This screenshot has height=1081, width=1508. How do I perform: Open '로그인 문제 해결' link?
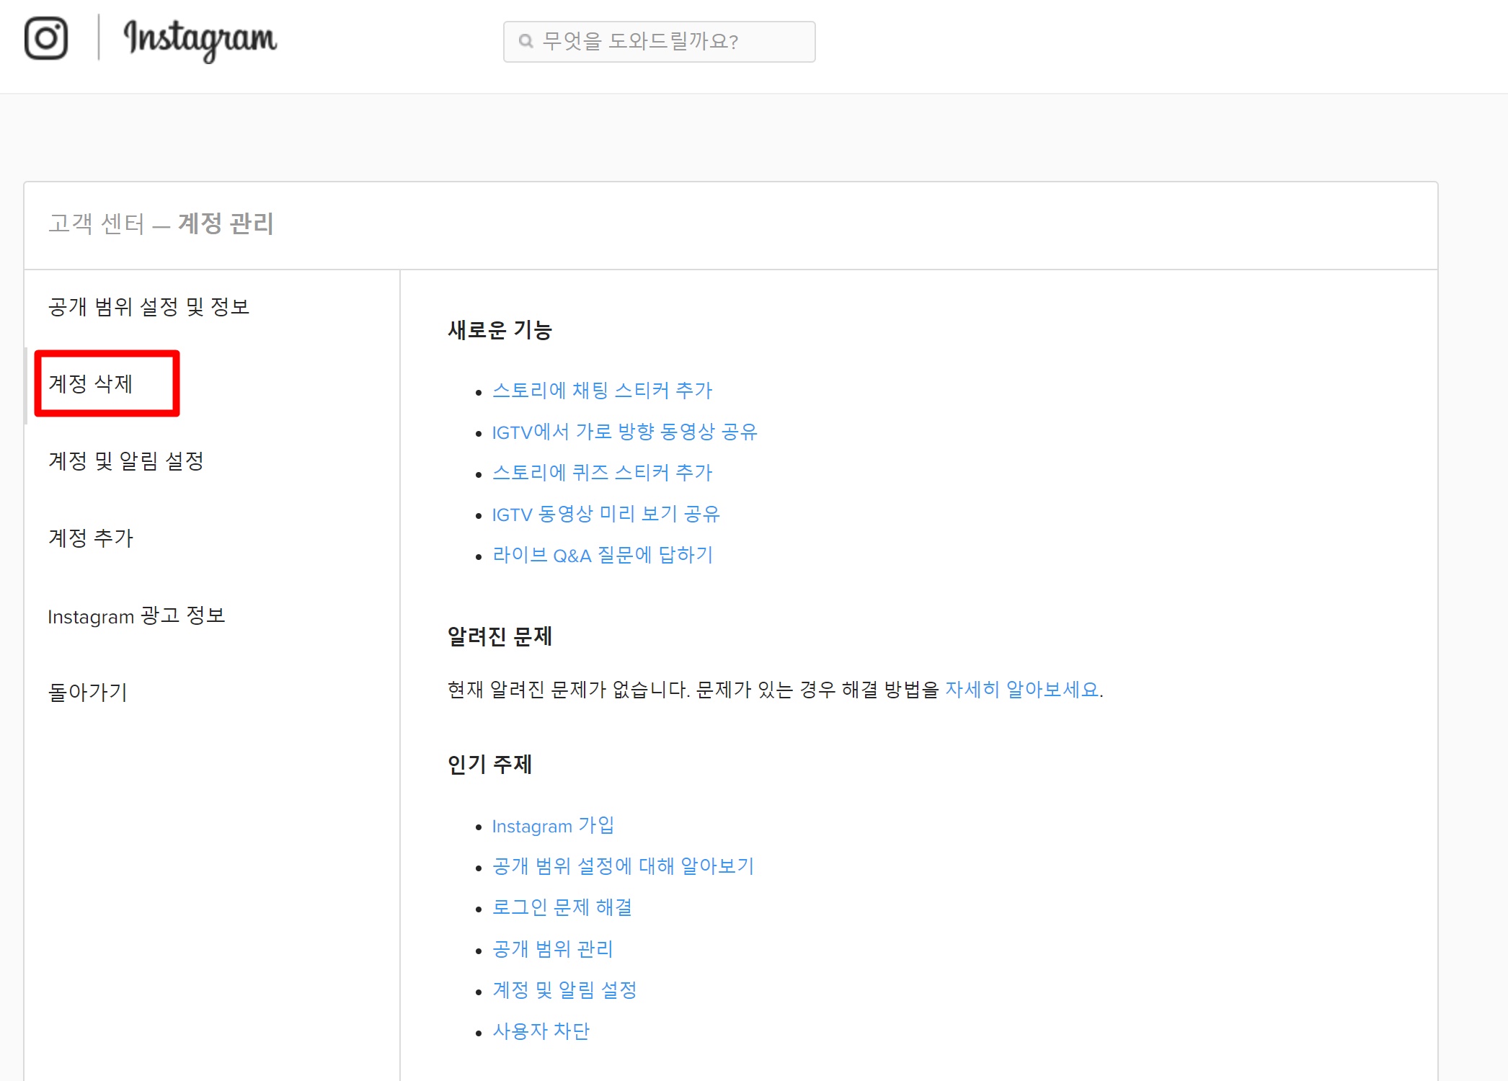pos(562,908)
